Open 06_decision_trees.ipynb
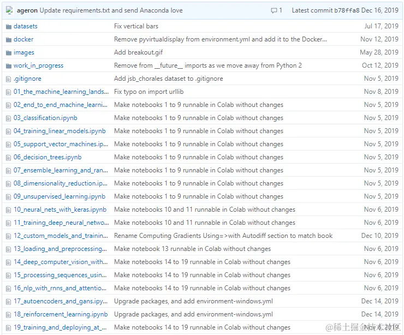The height and width of the screenshot is (335, 404). [47, 157]
